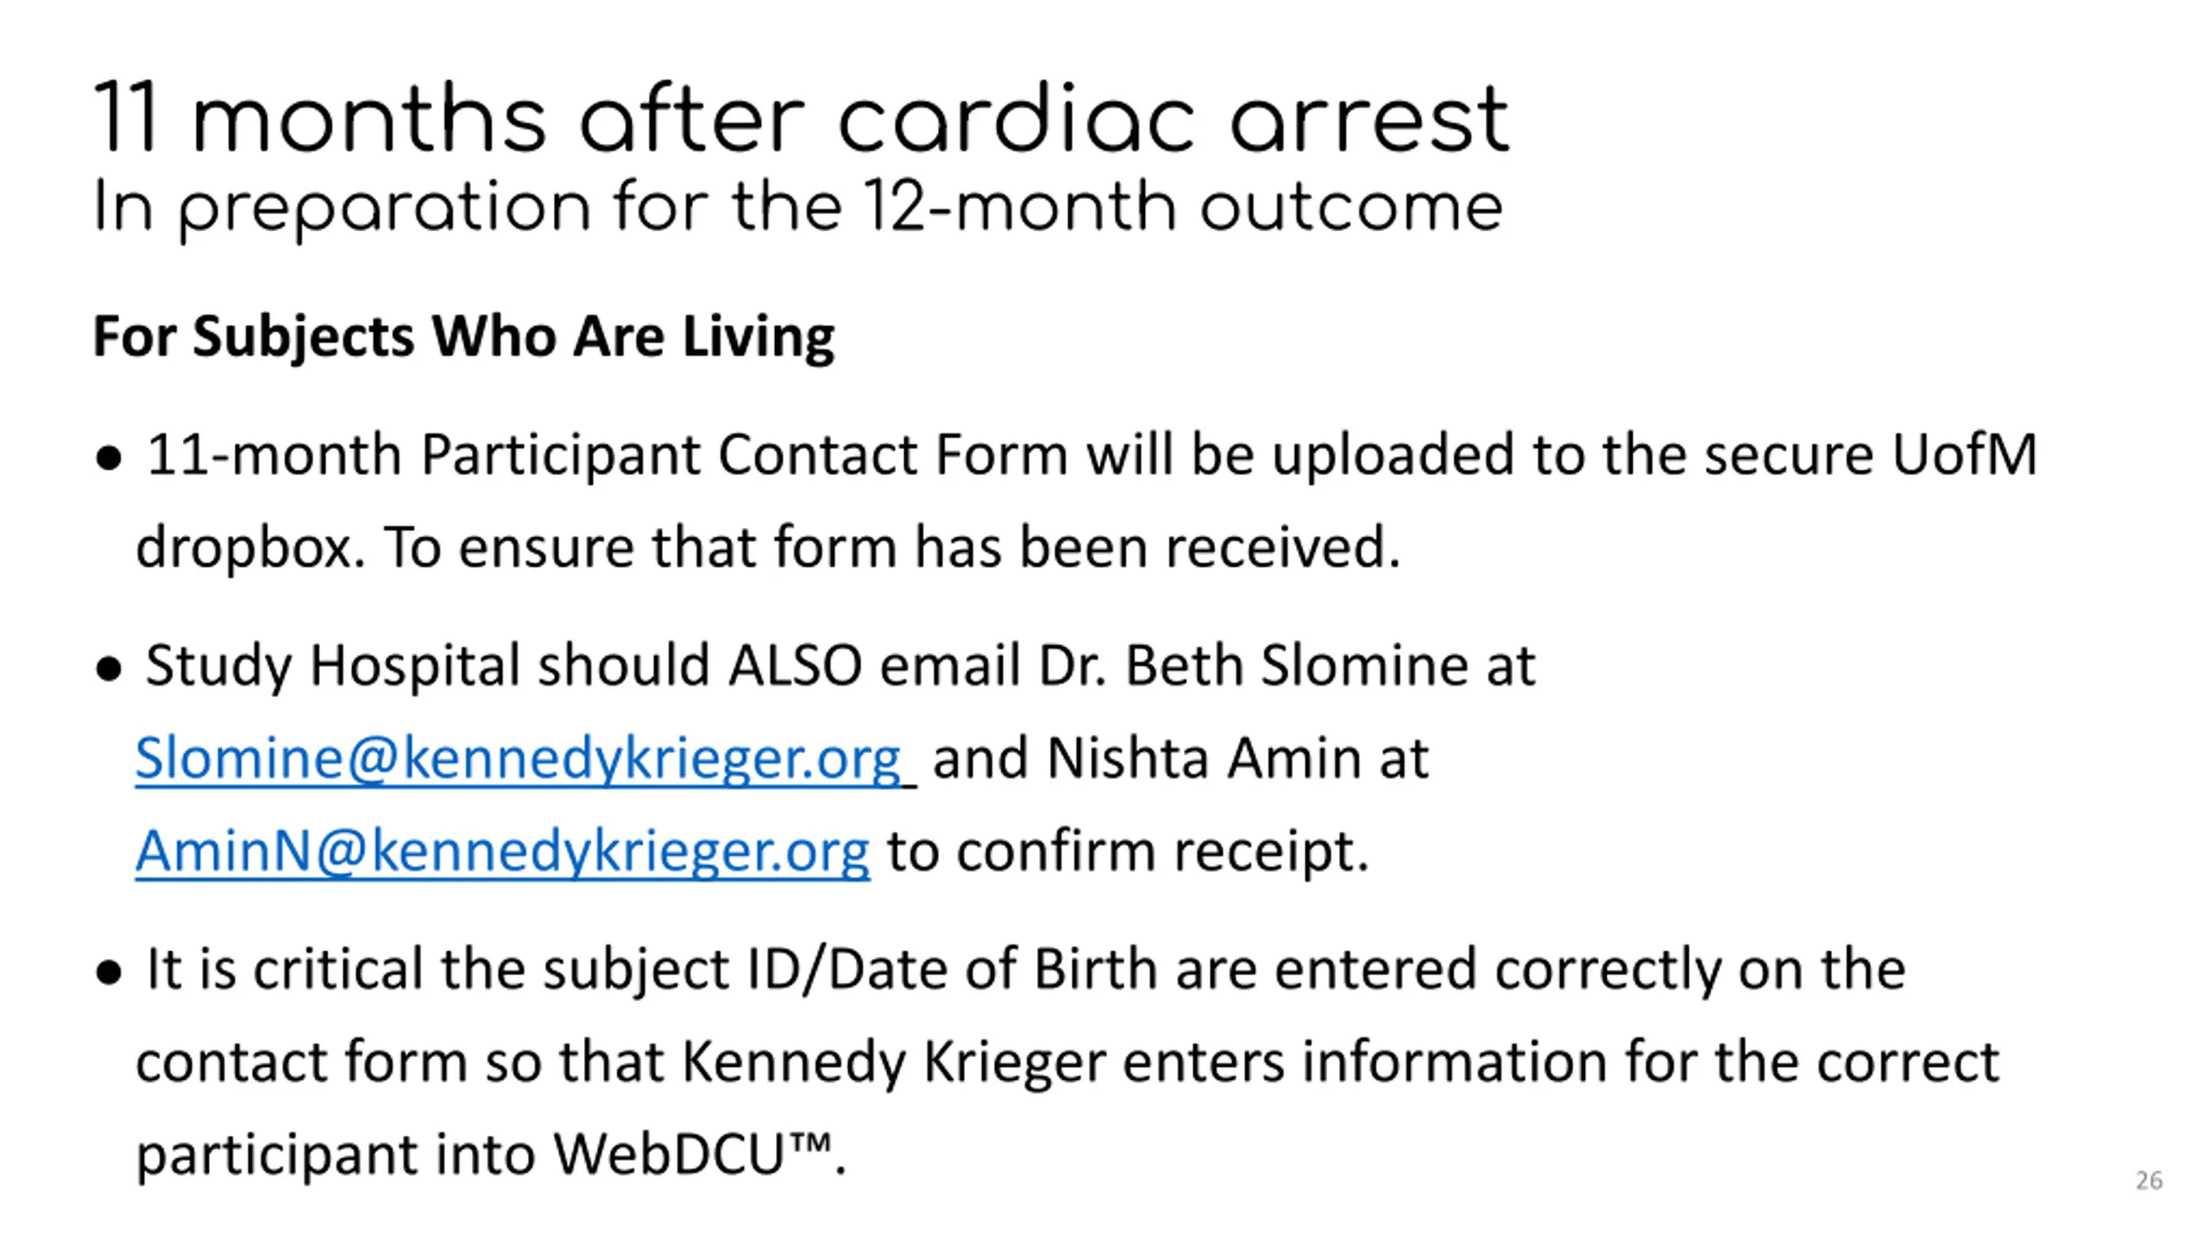This screenshot has width=2209, height=1242.
Task: Click the word 'ALSO' in the second bullet
Action: [x=795, y=666]
